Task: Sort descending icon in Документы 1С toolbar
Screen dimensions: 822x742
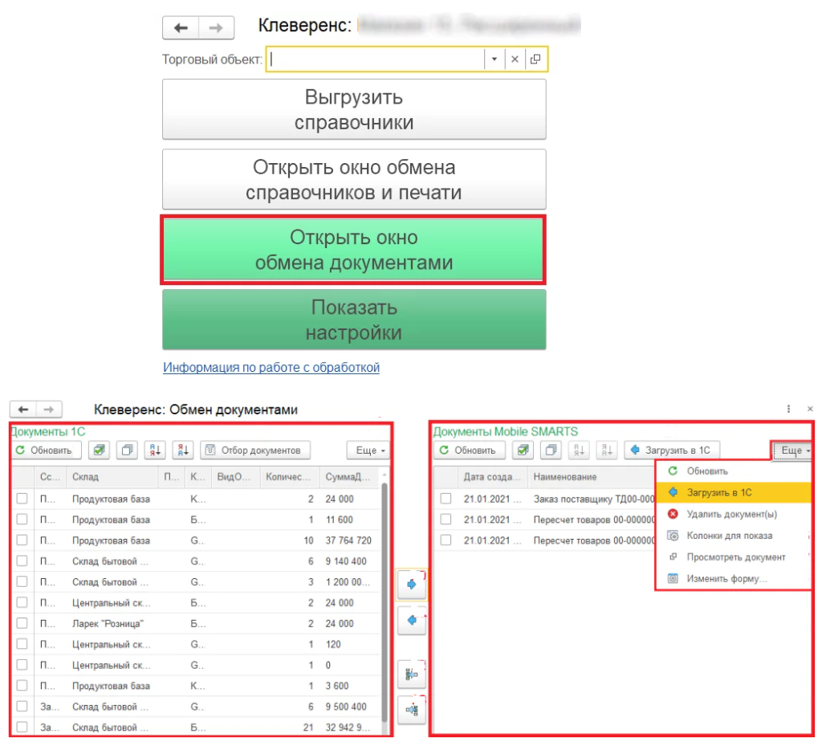Action: 183,450
